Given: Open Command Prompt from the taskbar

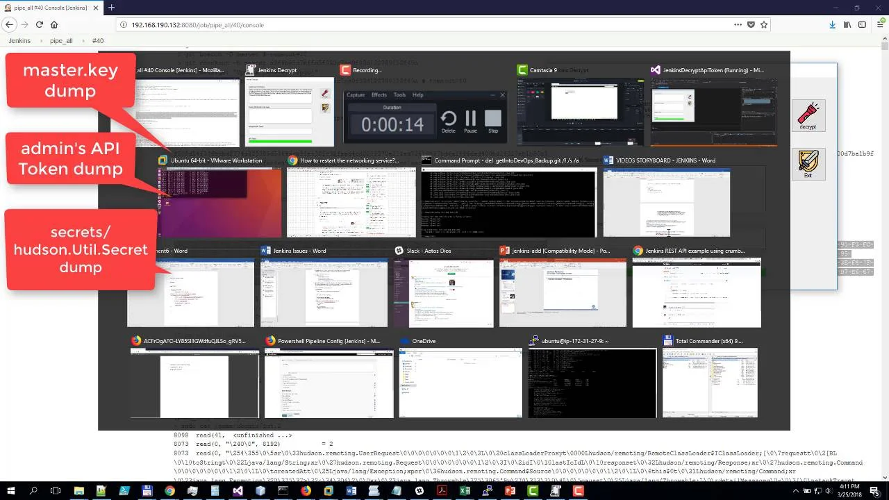Looking at the screenshot, I should coord(283,490).
